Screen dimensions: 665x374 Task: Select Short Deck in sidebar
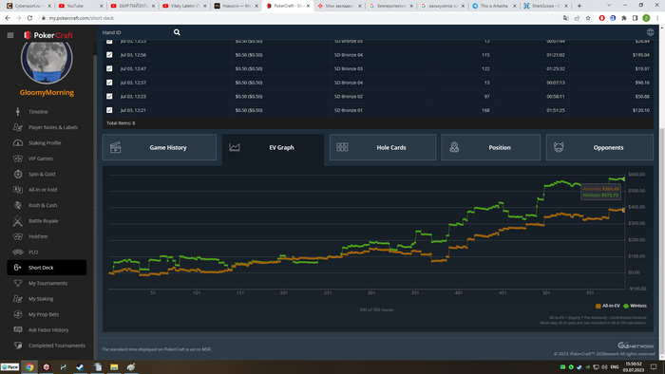pyautogui.click(x=47, y=268)
